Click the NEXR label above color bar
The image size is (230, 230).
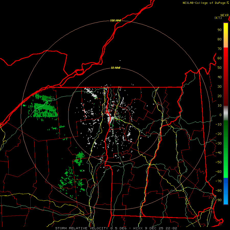[225, 15]
